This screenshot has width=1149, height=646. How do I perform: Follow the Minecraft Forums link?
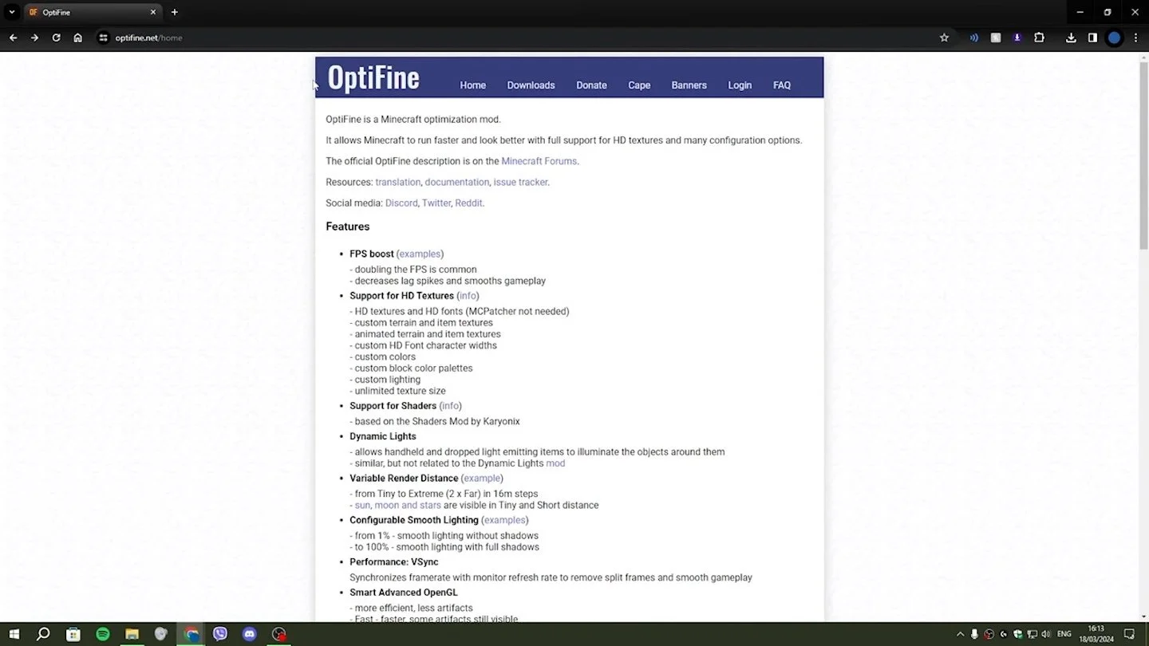click(539, 161)
